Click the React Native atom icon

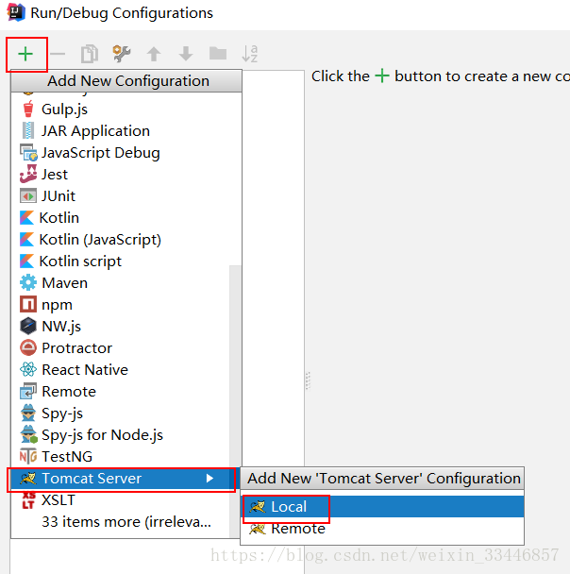(28, 369)
